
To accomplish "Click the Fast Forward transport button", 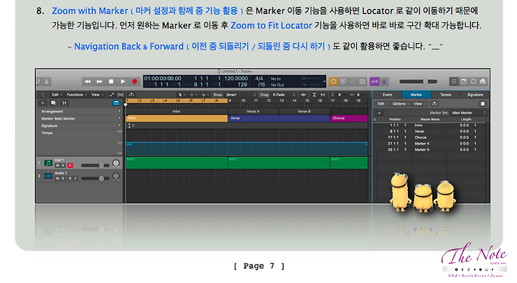I will (x=99, y=81).
